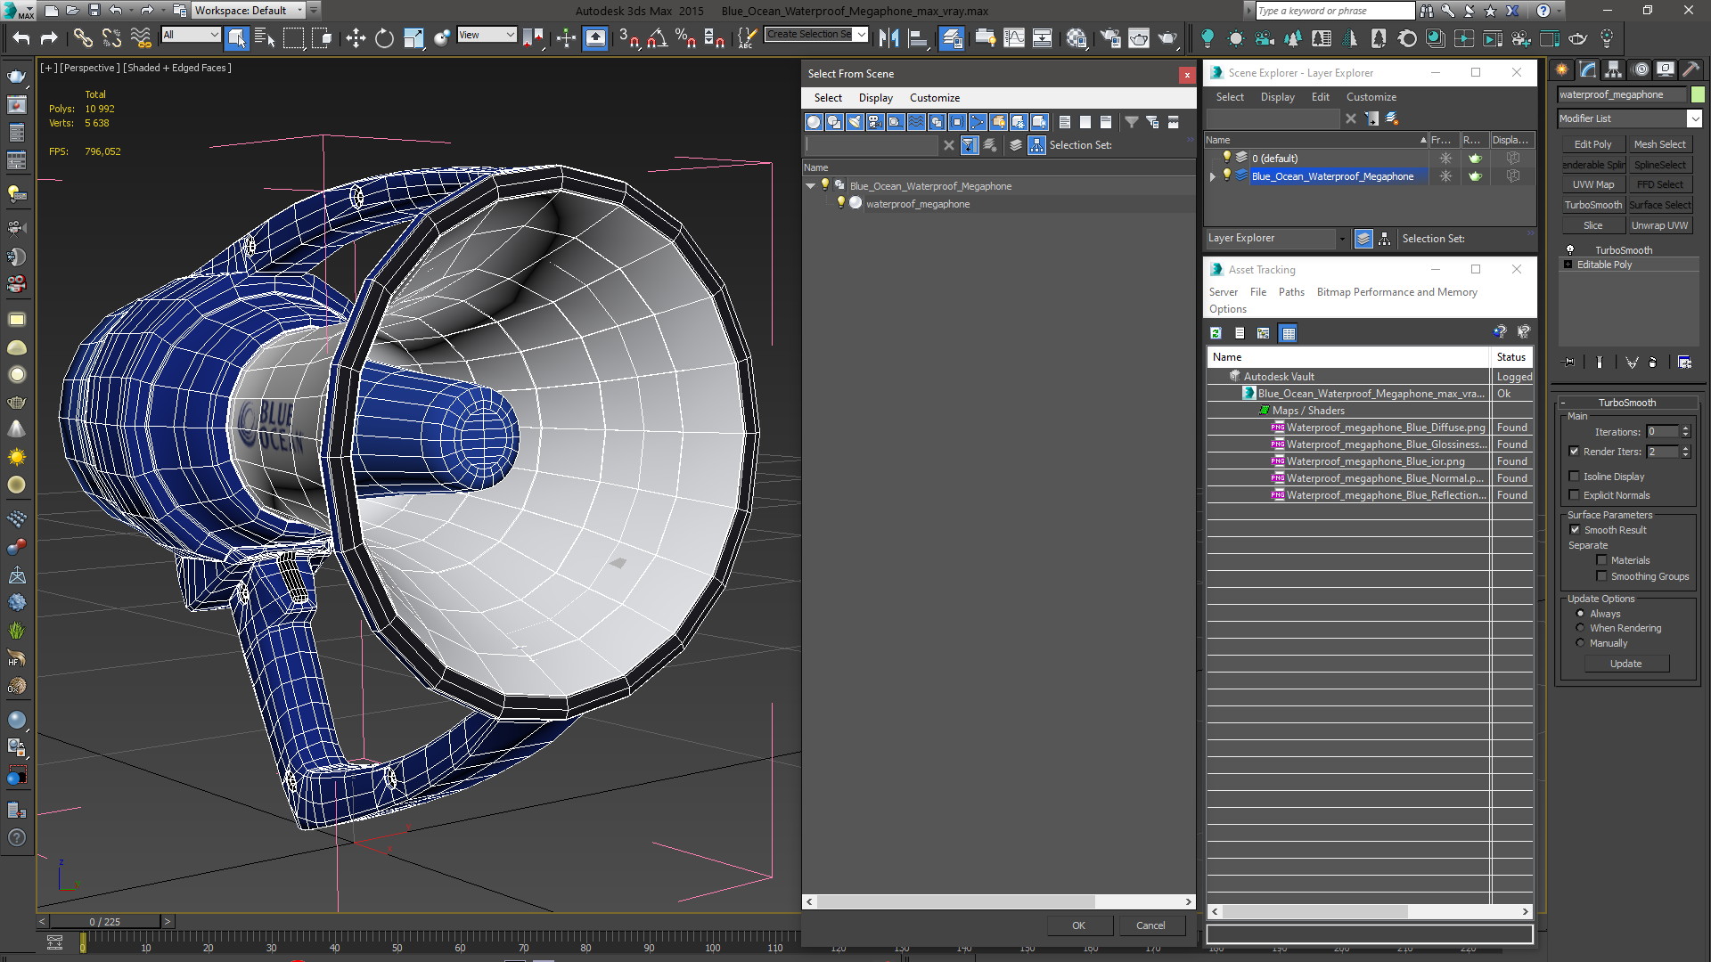Click the Edit Poly modifier button

[x=1592, y=144]
